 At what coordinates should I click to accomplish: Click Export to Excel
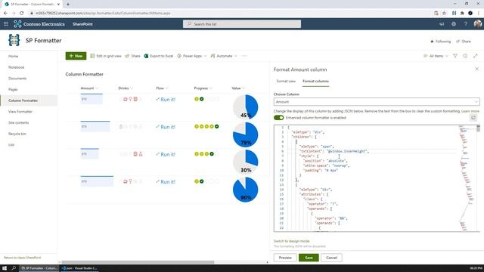159,56
